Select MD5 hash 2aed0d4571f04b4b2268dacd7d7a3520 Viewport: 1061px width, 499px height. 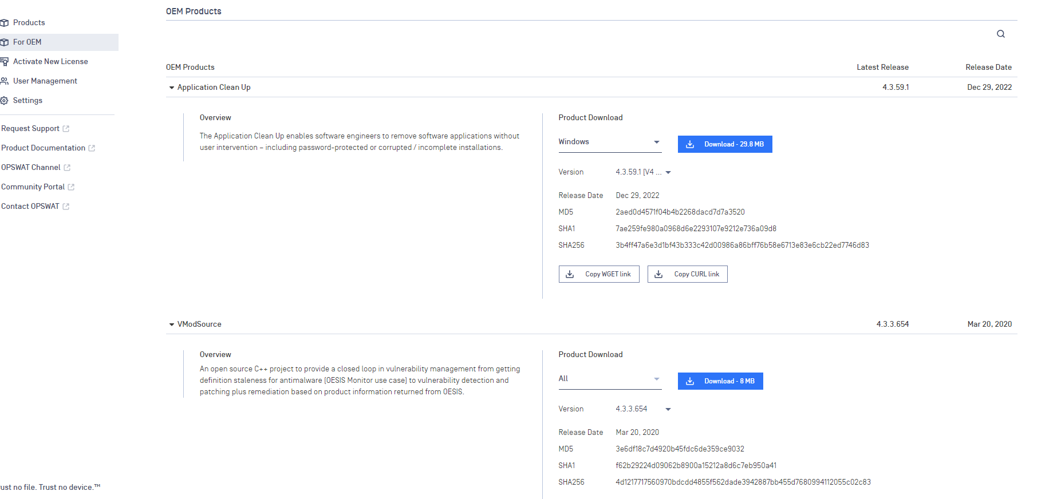680,212
